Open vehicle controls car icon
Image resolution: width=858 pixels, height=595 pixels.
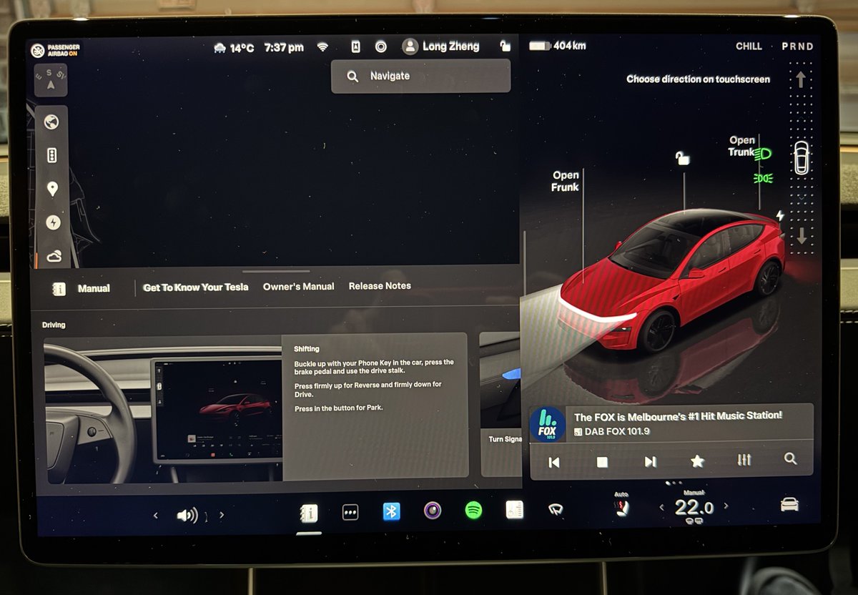tap(789, 505)
